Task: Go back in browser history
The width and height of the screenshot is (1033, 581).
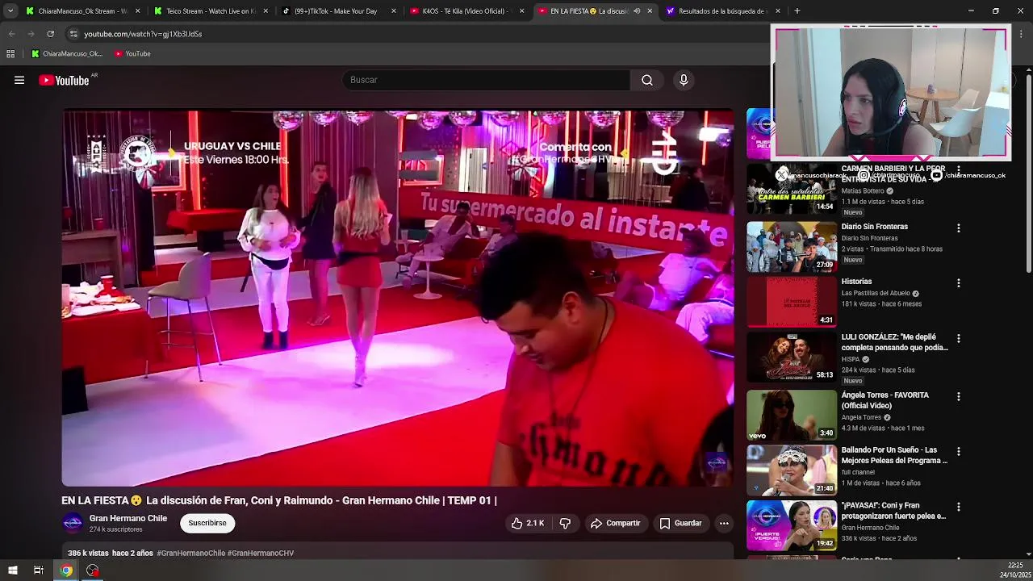Action: 11,34
